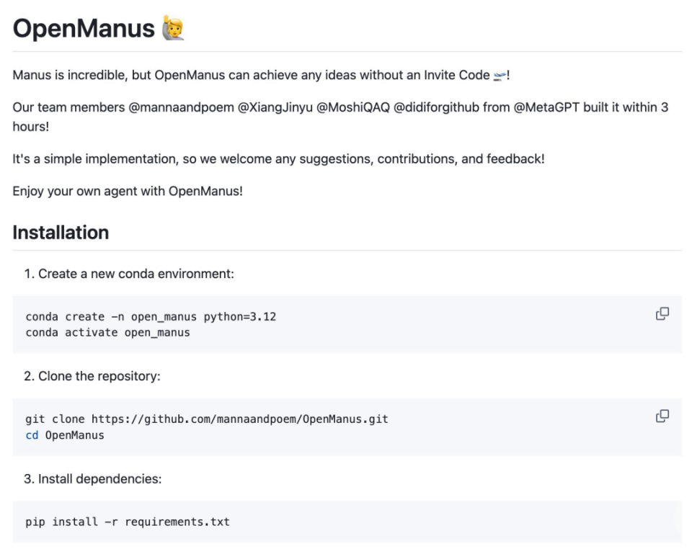
Task: Click the git clone repository URL line
Action: coord(207,419)
